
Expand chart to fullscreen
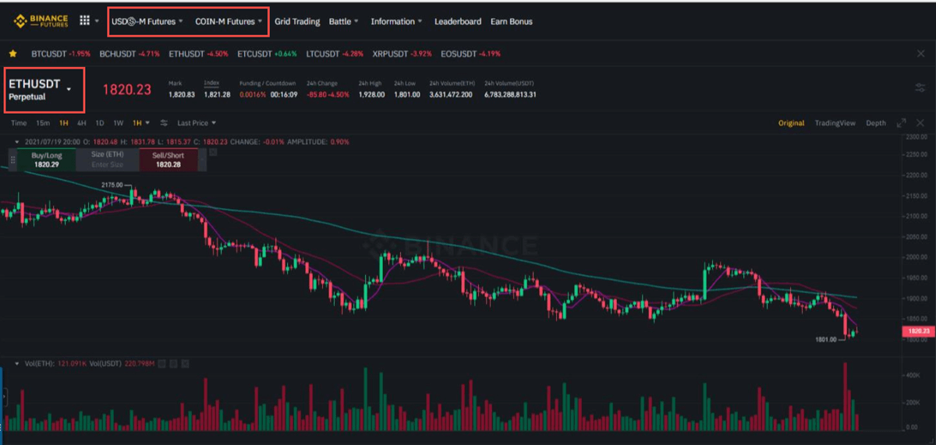pyautogui.click(x=901, y=123)
